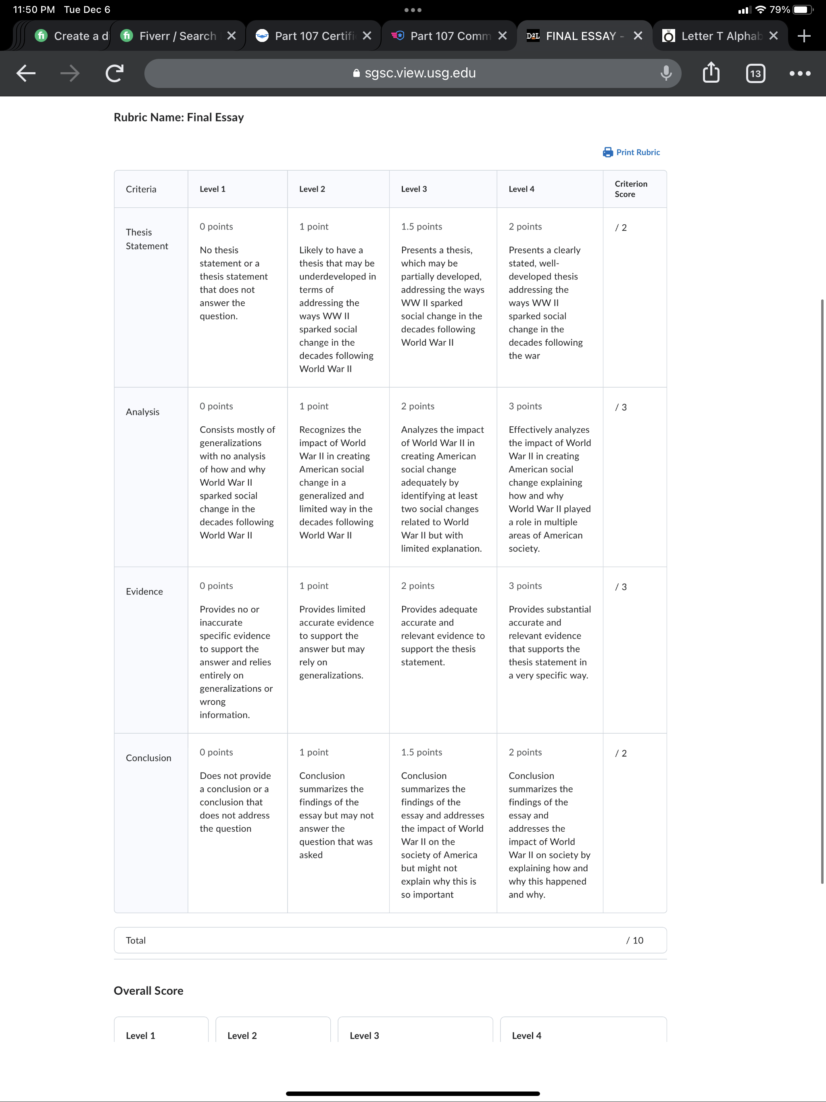Click the sgsc.view.usg.edu address bar

tap(413, 73)
